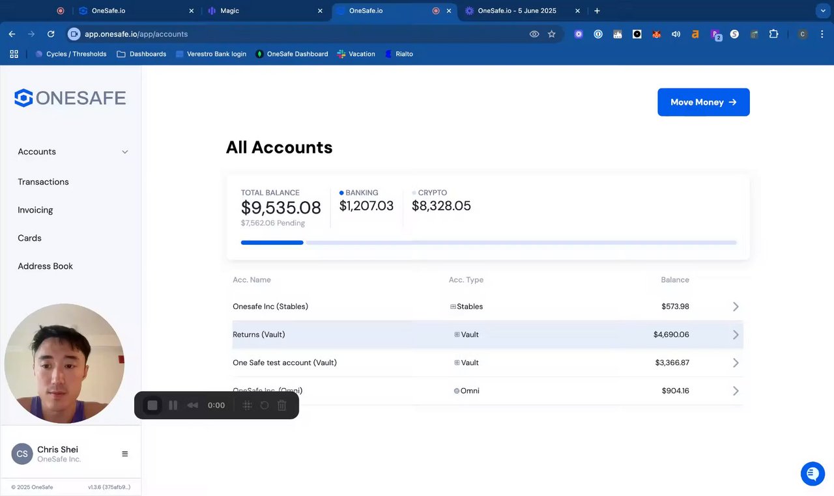Screen dimensions: 834x496
Task: Click the webcam video bubble
Action: pyautogui.click(x=65, y=363)
